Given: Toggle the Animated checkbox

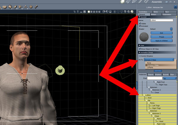Looking at the screenshot, I should (x=140, y=26).
